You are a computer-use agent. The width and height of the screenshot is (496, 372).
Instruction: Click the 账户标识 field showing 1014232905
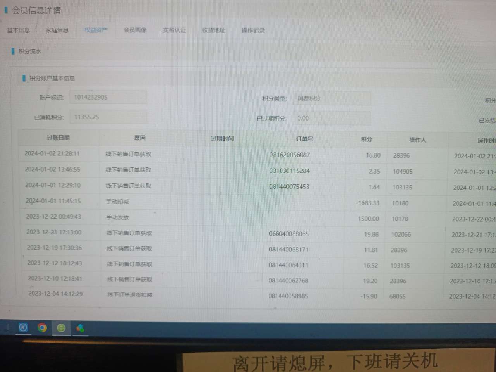pos(108,97)
